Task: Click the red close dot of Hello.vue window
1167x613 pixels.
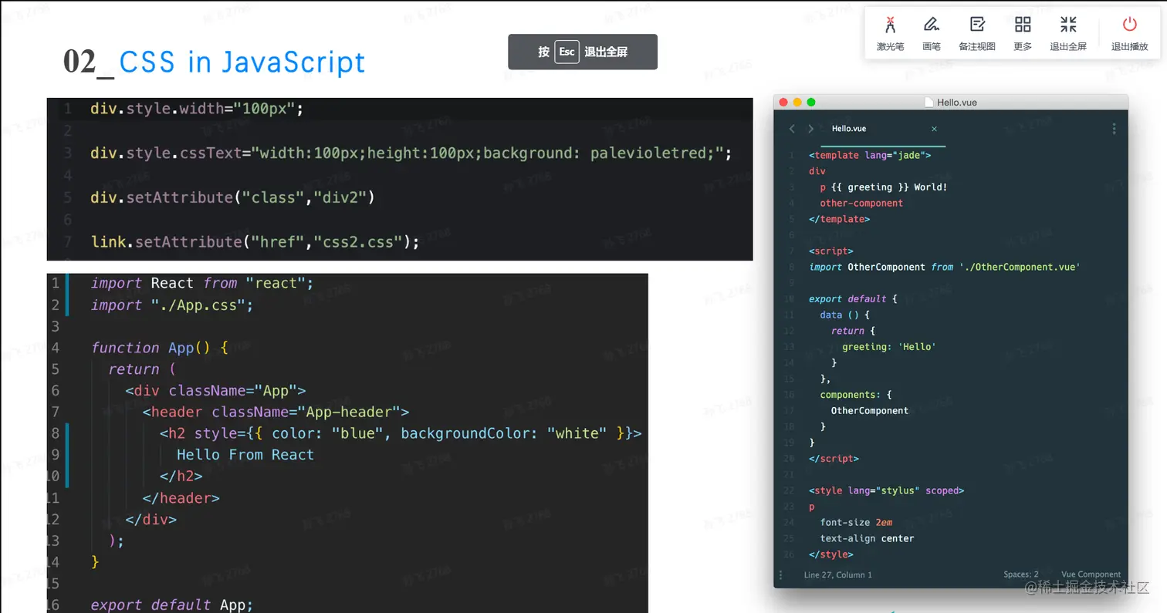Action: click(783, 102)
